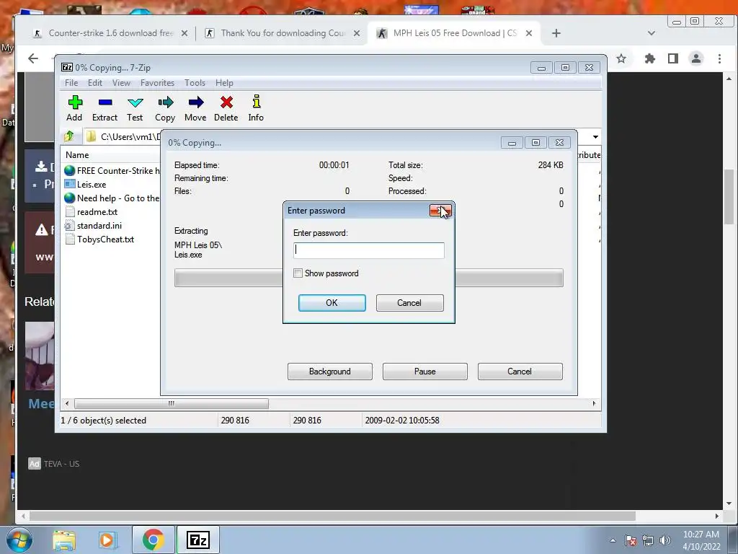This screenshot has height=554, width=738.
Task: Open the Action Center flag icon
Action: click(x=631, y=540)
